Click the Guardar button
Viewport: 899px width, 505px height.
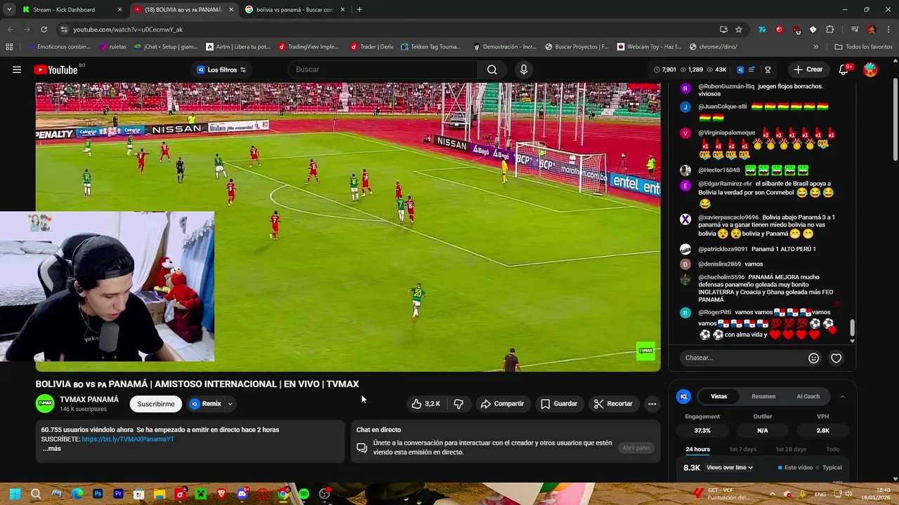(x=559, y=404)
